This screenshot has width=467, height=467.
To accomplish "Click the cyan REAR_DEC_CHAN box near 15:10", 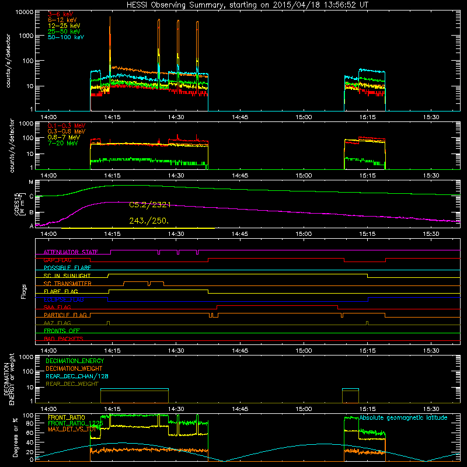I will pos(351,389).
